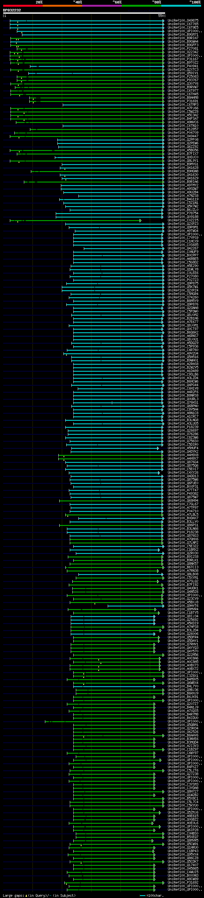The image size is (204, 898).
Task: Click the alignment bar for UniRef100_C6TMP3
Action: 113,104
